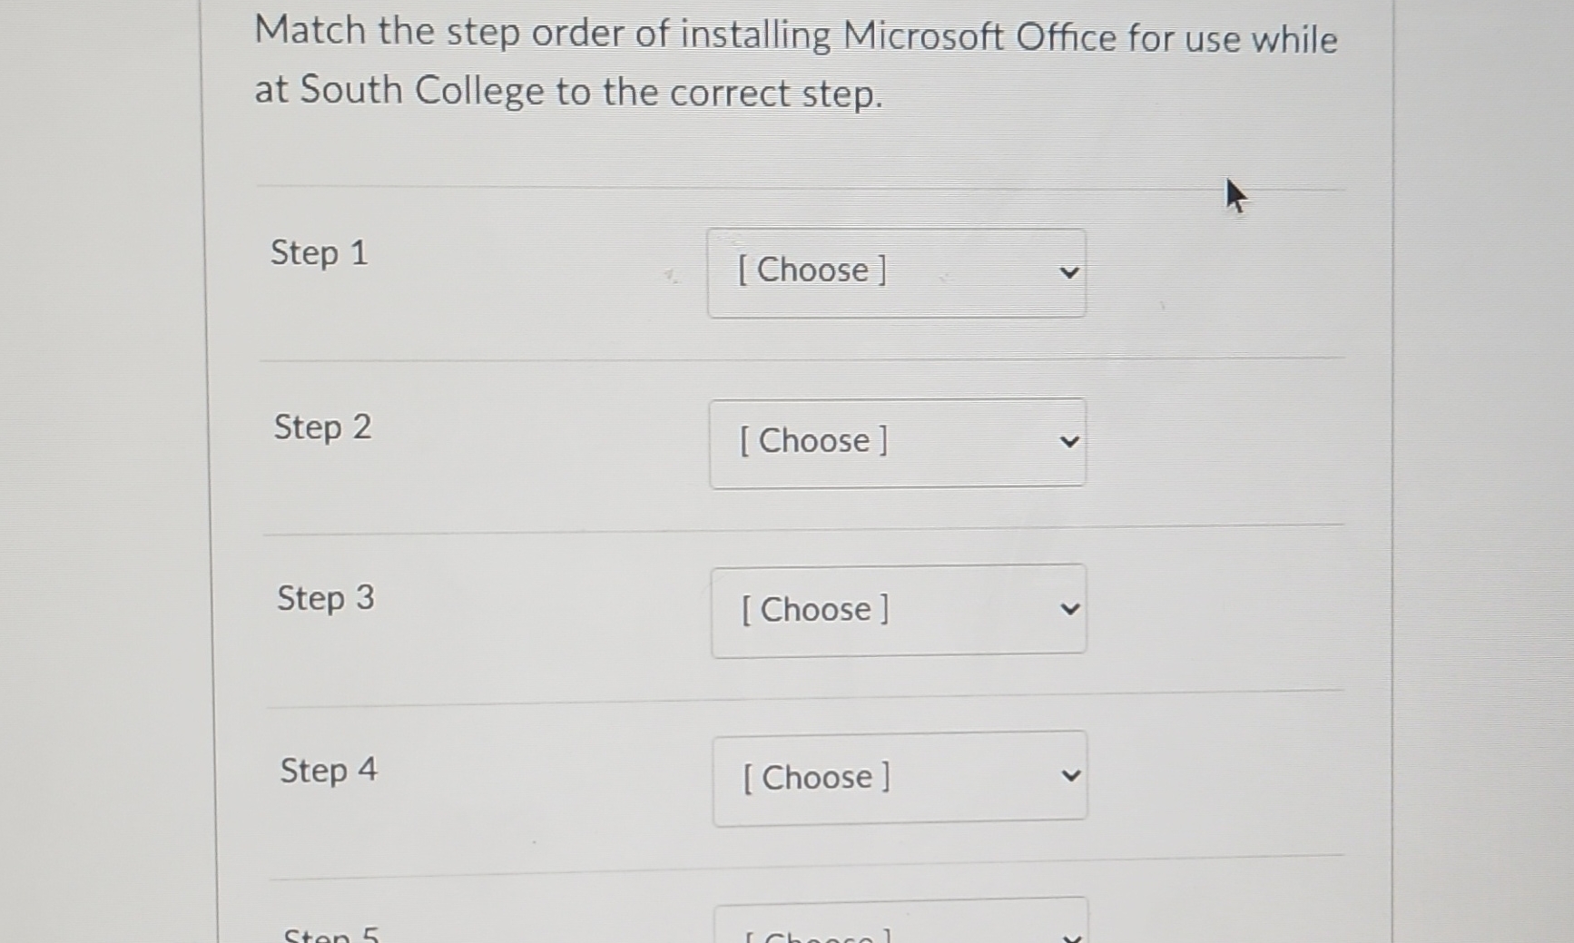The image size is (1574, 943).
Task: Click the Step 2 row label
Action: tap(322, 427)
